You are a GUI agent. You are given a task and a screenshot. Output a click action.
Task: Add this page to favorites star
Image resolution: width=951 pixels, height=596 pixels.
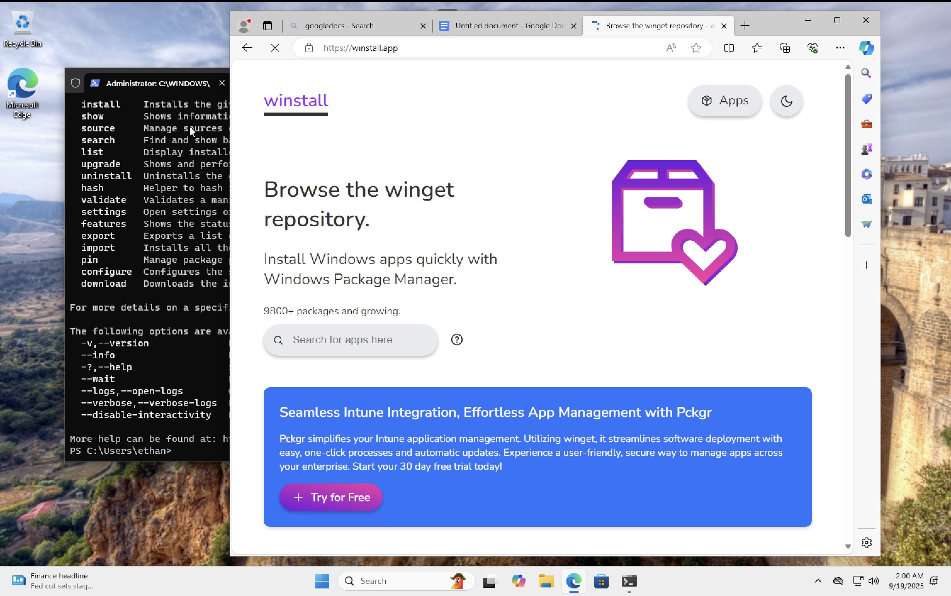coord(696,48)
